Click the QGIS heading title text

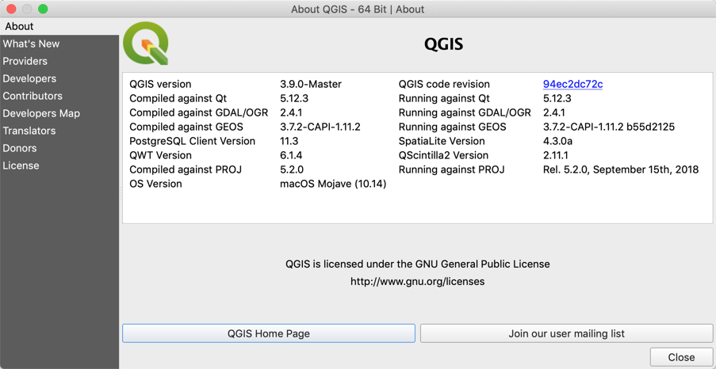coord(444,44)
